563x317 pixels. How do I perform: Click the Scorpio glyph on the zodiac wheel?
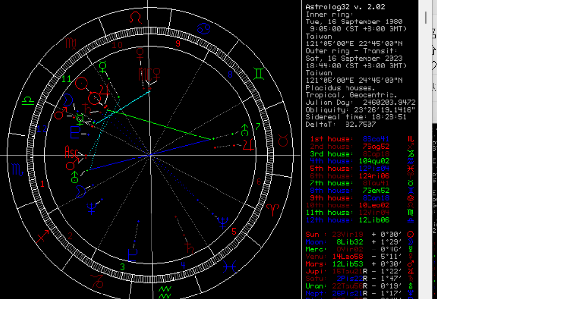click(18, 170)
